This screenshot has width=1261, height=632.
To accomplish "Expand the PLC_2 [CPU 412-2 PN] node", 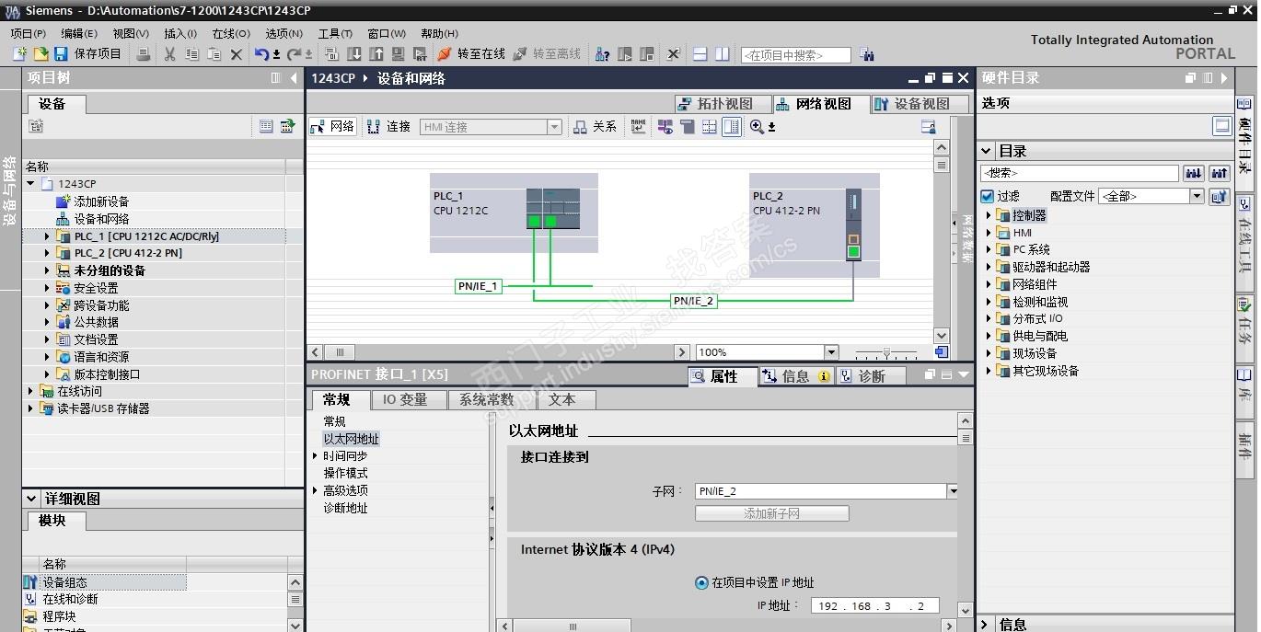I will coord(48,253).
